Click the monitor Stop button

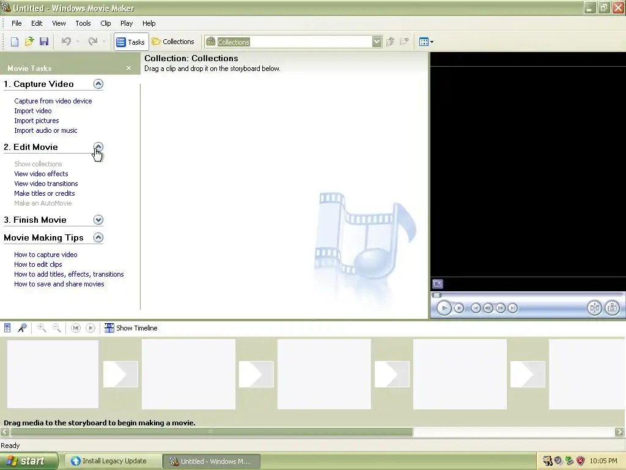459,308
